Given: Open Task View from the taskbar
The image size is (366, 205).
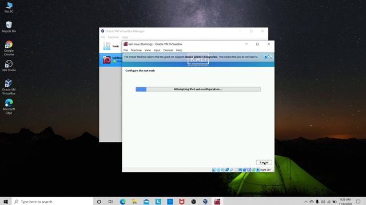Looking at the screenshot, I should (110, 202).
